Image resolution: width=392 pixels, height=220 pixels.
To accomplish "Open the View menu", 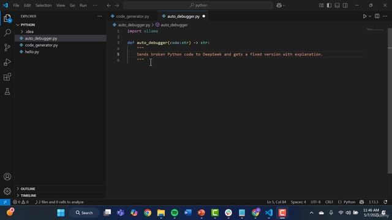I will pos(61,5).
